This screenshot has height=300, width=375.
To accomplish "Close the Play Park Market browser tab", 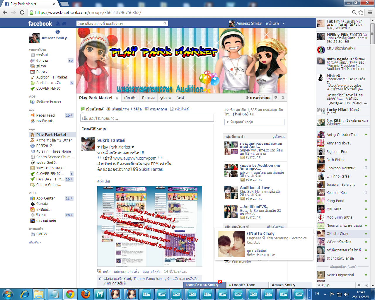I will (54, 4).
